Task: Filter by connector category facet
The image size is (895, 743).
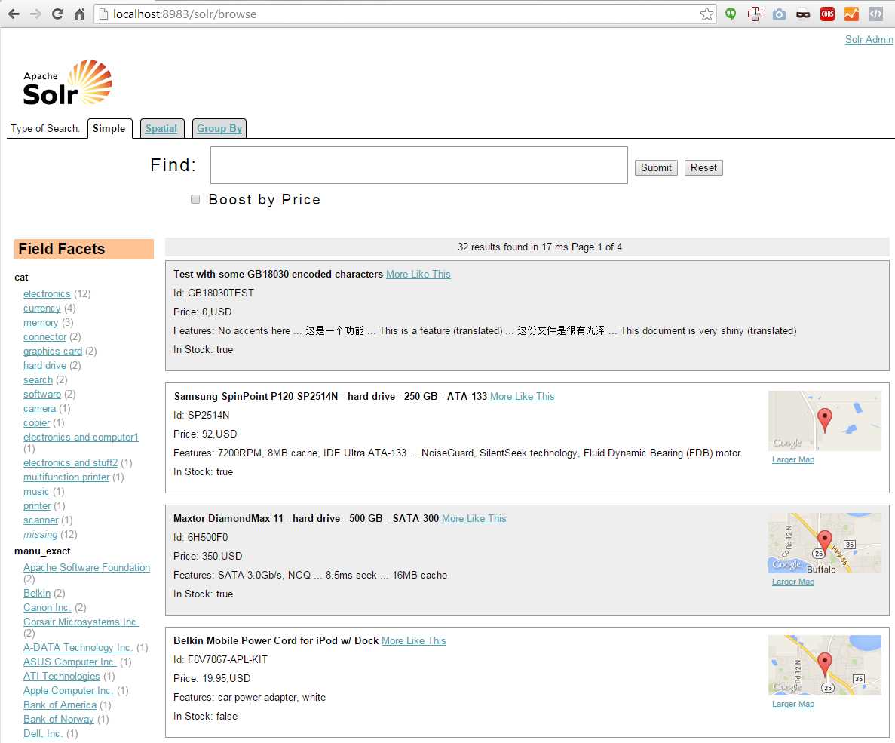Action: click(x=45, y=337)
